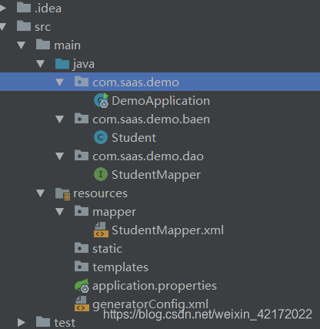Screen dimensions: 320x329
Task: Select the com.saas.demo.dao package name
Action: pos(148,156)
